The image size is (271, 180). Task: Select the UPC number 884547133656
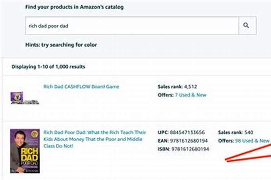click(x=187, y=132)
